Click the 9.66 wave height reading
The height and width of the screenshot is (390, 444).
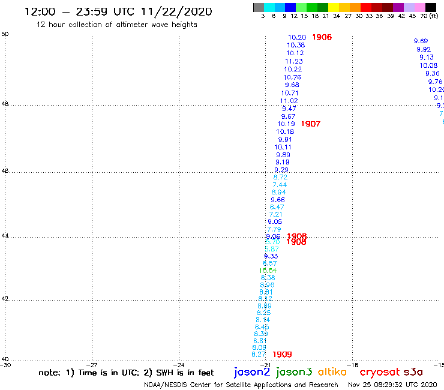[278, 200]
